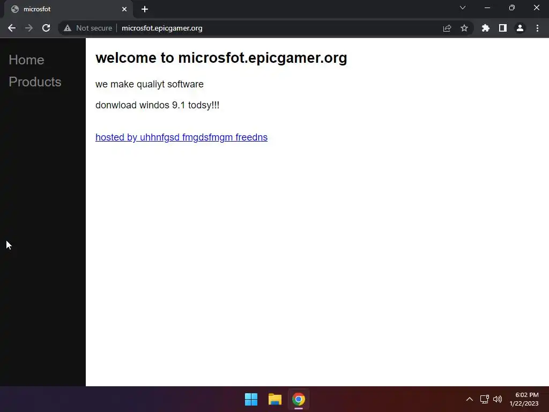The image size is (549, 412).
Task: Bookmark this page with the star icon
Action: coord(464,28)
